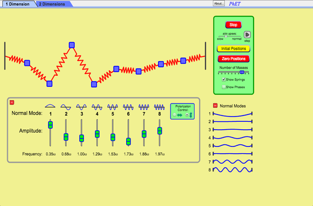Click Normal Modes row 8 wave preview
Viewport: 313px width, 206px height.
[x=233, y=170]
